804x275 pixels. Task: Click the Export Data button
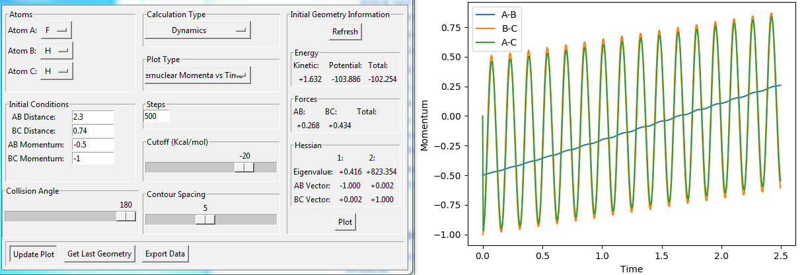click(x=166, y=254)
